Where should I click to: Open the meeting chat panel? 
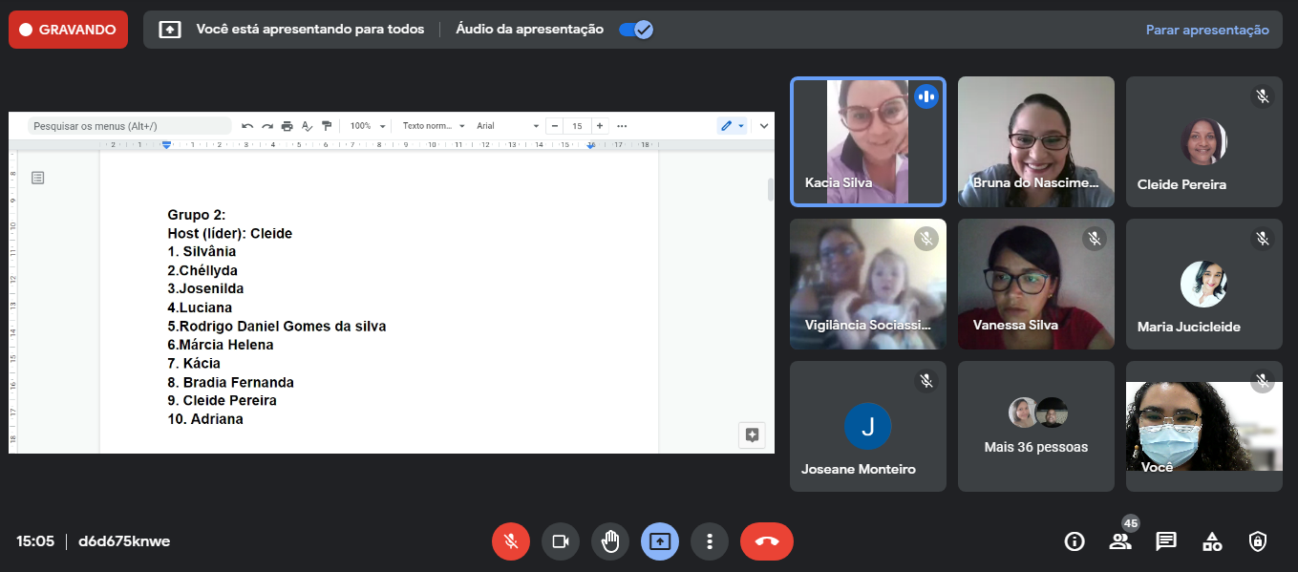click(x=1165, y=541)
